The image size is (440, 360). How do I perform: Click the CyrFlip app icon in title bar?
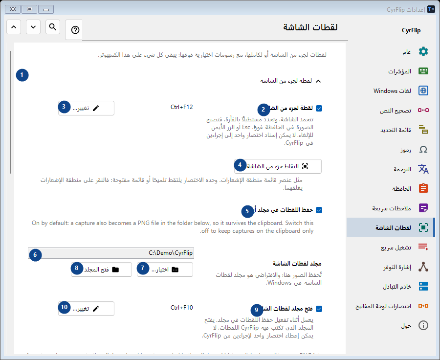tap(431, 9)
